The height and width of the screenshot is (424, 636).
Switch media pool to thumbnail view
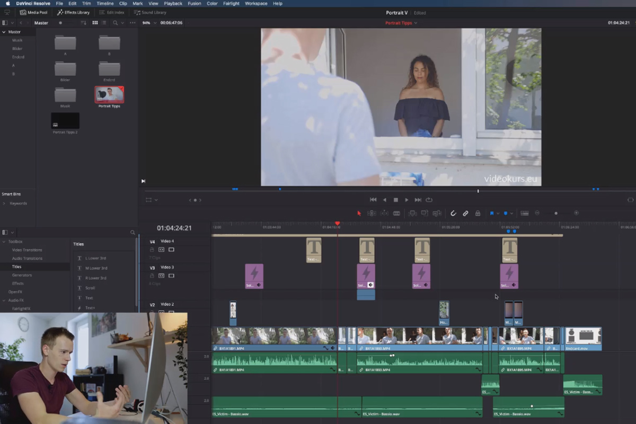click(x=95, y=23)
